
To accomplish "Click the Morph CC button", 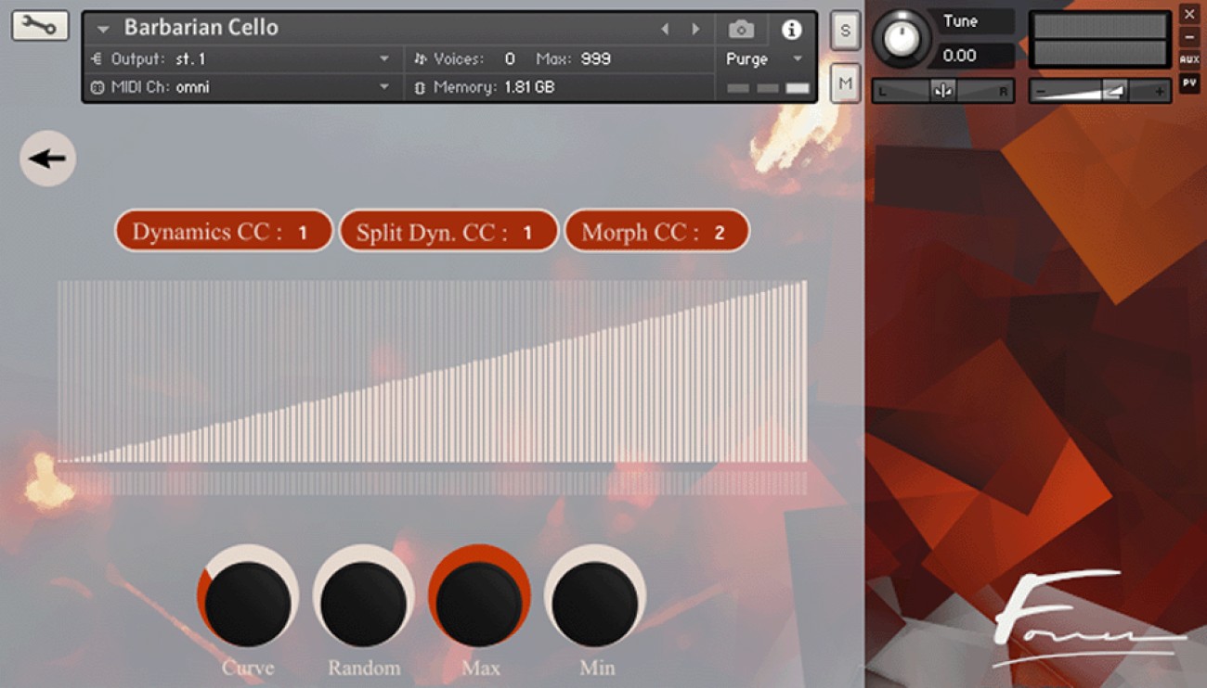I will pyautogui.click(x=655, y=232).
